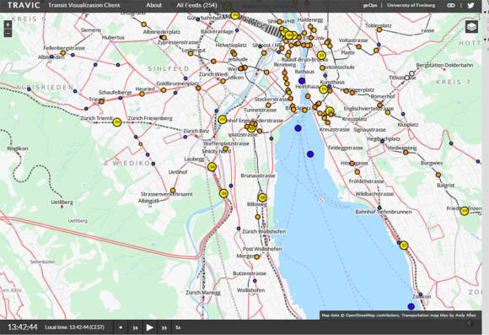Click the faster-speed arrows right of play
Viewport: 489px width, 335px height.
tap(164, 327)
